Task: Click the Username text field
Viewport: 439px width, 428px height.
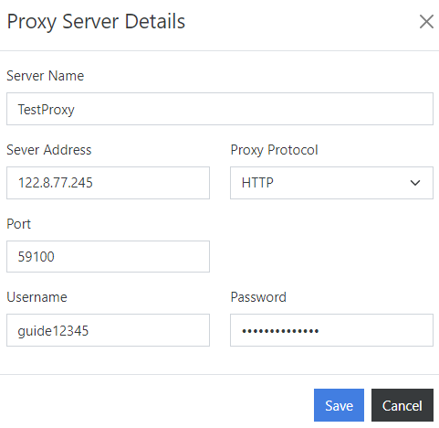Action: [x=108, y=330]
